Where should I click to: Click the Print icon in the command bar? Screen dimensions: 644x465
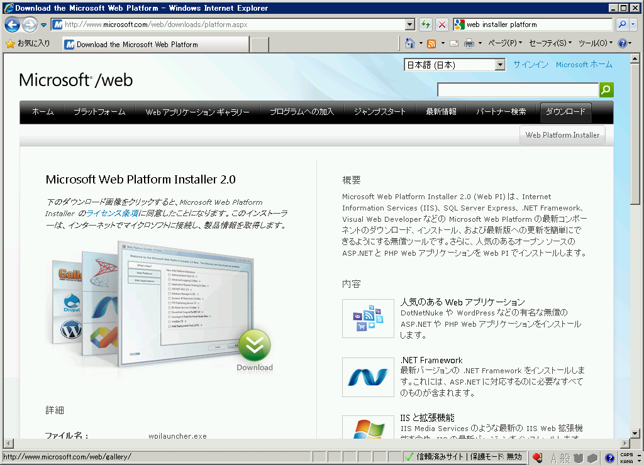coord(469,43)
